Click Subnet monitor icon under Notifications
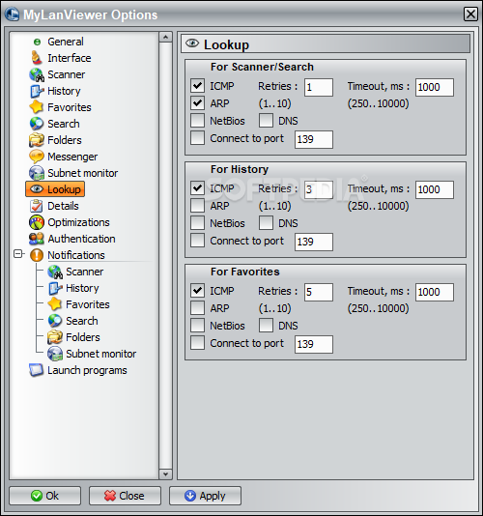Viewport: 483px width, 516px height. pos(55,354)
